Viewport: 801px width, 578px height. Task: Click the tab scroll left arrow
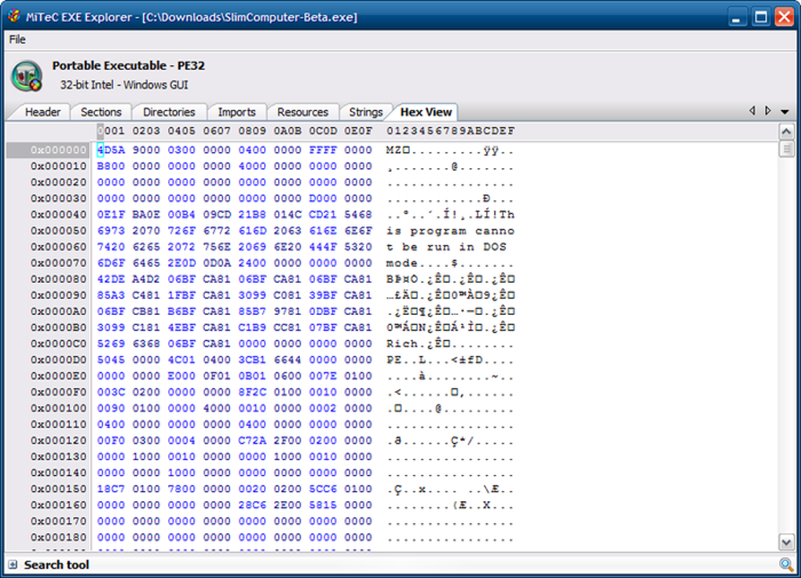coord(752,111)
